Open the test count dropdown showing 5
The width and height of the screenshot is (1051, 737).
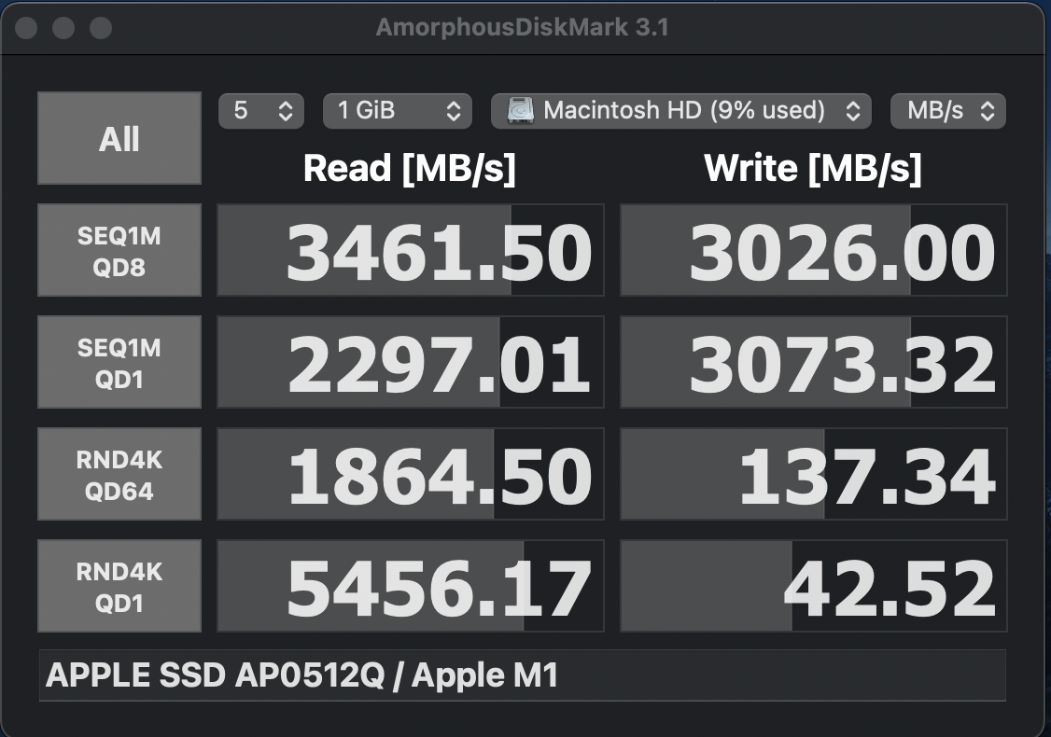click(x=261, y=111)
